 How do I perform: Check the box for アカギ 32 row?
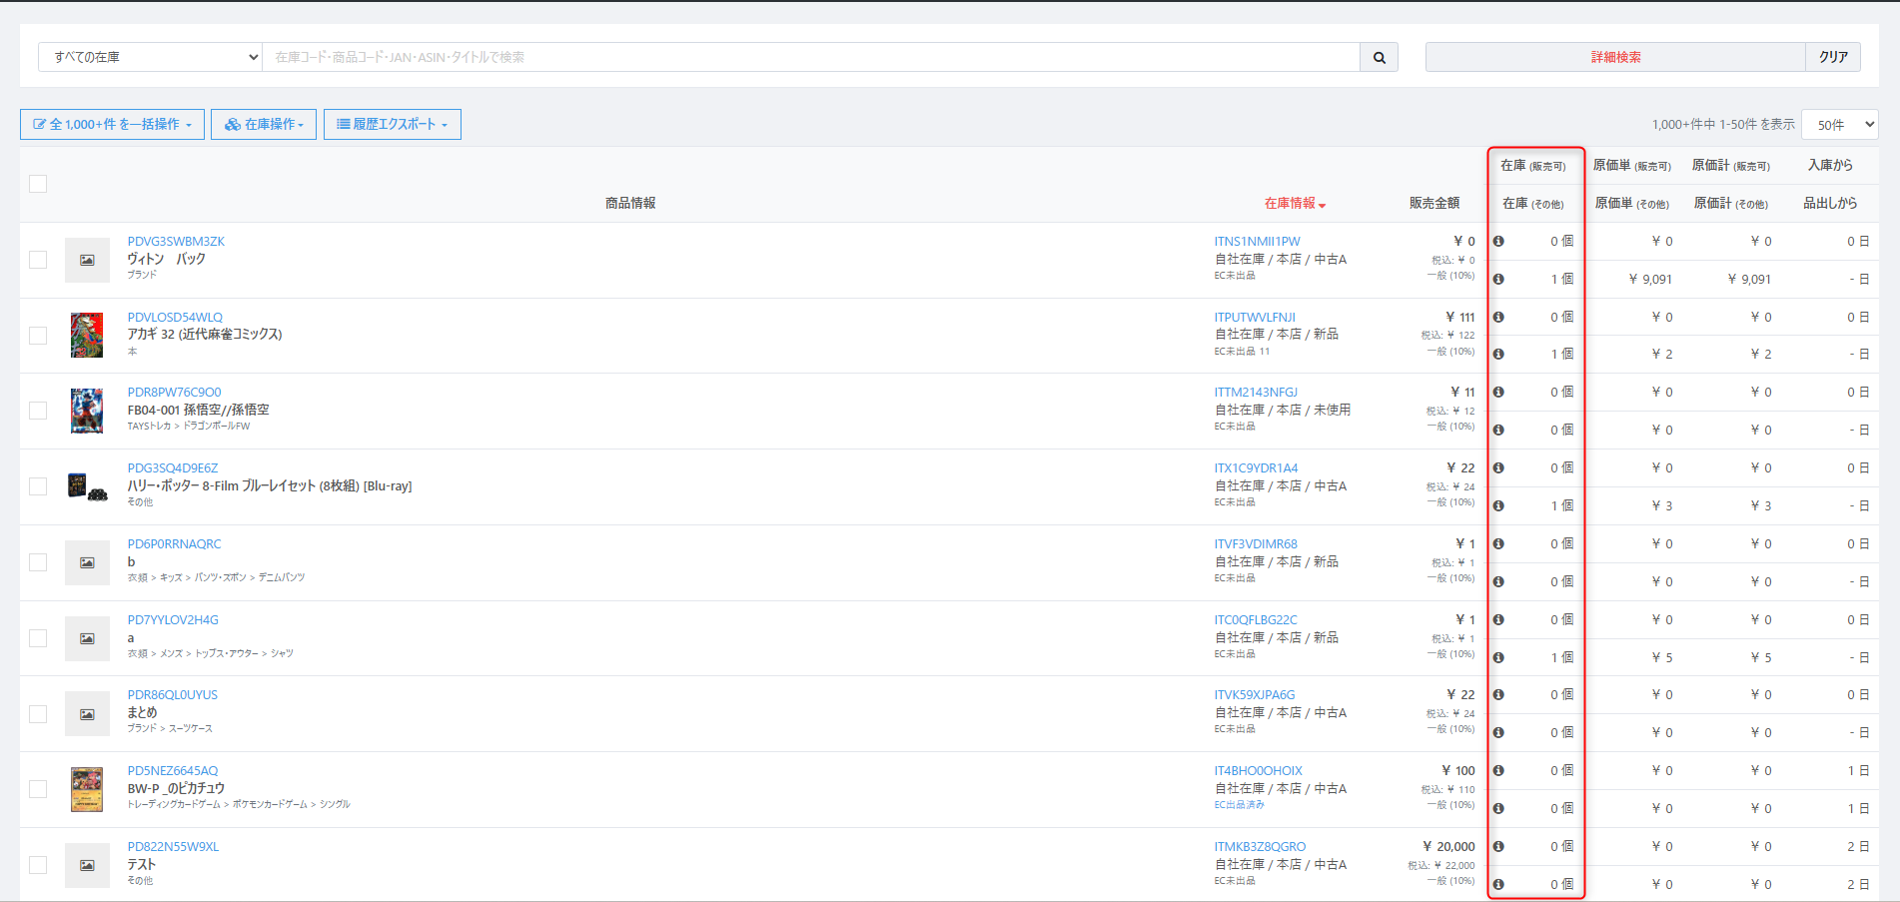coord(38,336)
